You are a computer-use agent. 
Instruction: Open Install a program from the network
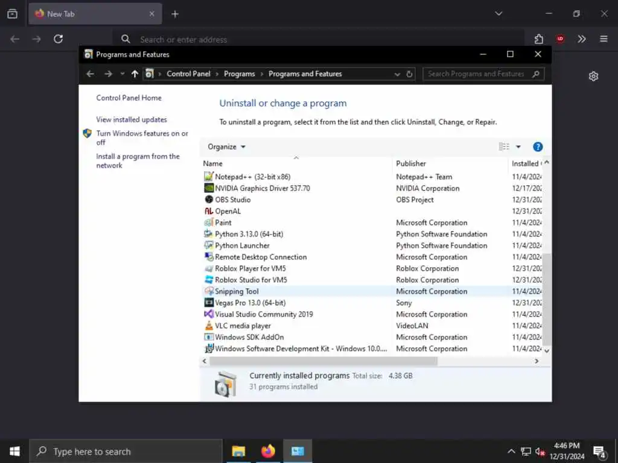pyautogui.click(x=138, y=160)
